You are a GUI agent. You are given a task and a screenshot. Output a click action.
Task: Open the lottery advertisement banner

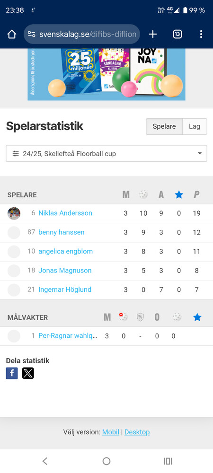coord(106,74)
